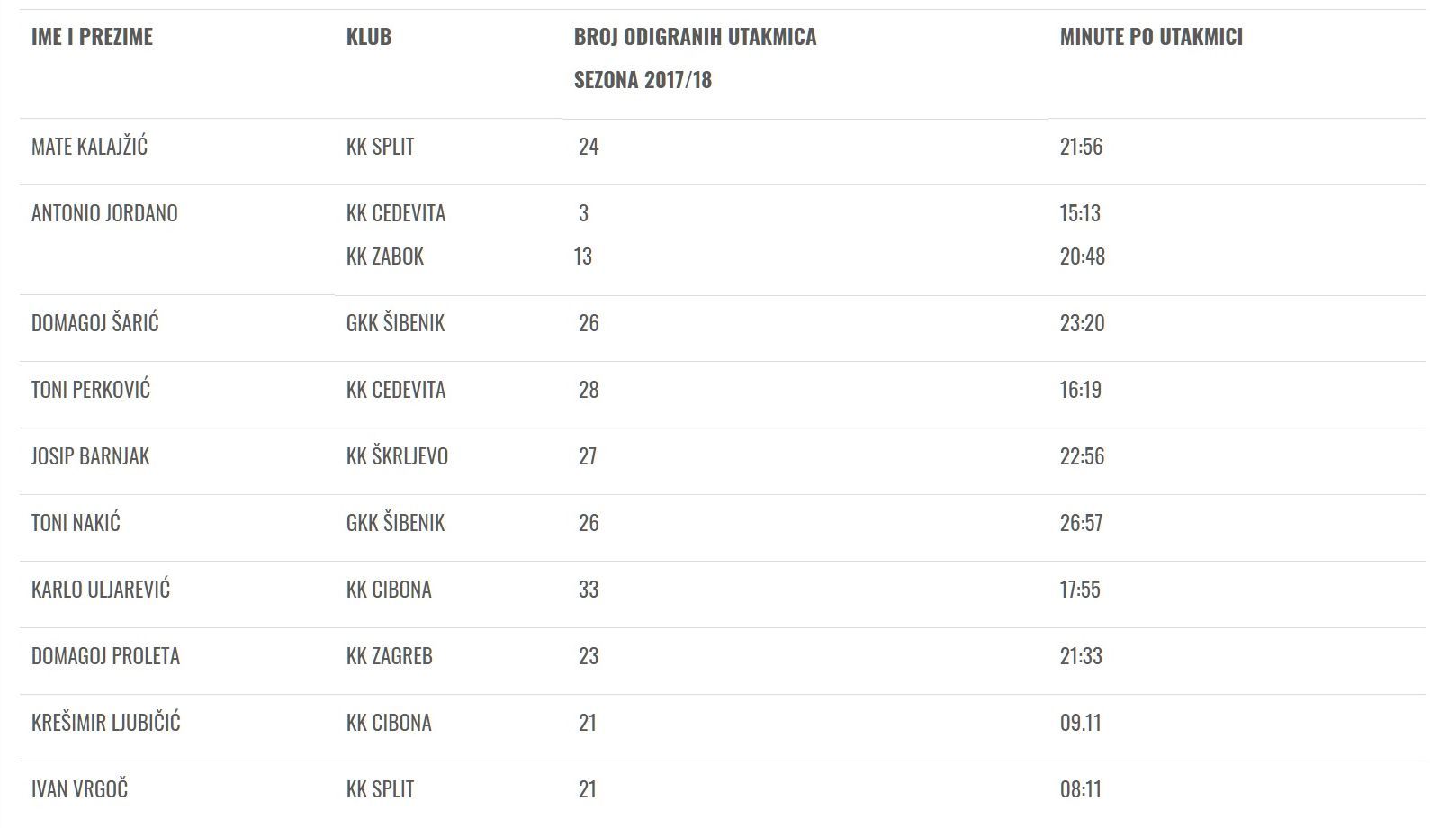This screenshot has width=1430, height=828.
Task: Click the KK ZAGREB club cell
Action: (389, 656)
